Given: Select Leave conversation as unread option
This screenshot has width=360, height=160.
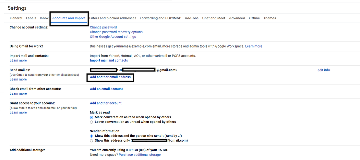Looking at the screenshot, I should coord(91,122).
